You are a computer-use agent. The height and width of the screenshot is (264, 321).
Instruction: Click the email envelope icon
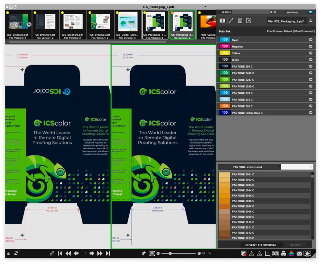(299, 253)
